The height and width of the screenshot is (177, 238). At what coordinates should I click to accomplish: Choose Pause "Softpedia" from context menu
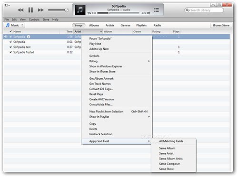[x=117, y=38]
